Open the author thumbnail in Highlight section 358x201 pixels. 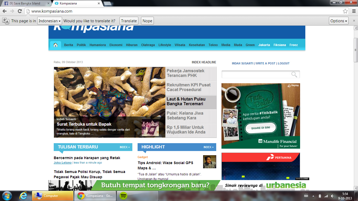pos(209,162)
